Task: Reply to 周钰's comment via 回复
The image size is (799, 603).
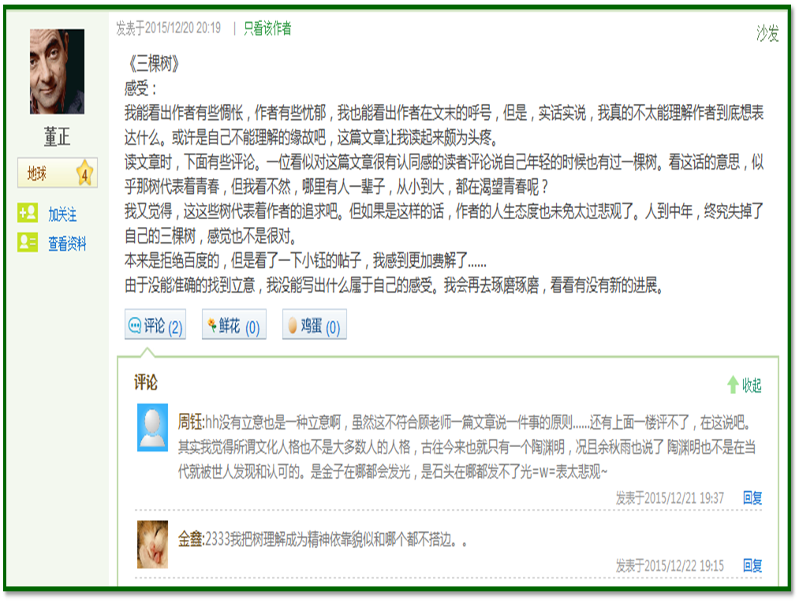Action: (752, 497)
